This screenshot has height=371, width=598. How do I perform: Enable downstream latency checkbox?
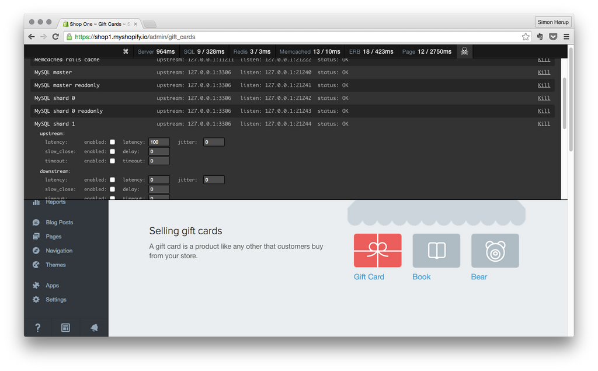(x=113, y=180)
